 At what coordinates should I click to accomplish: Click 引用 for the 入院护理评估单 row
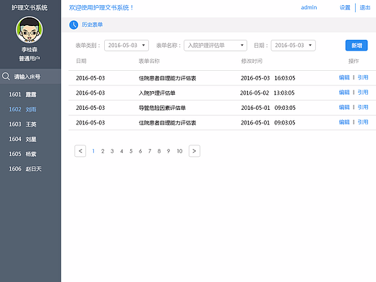(363, 93)
